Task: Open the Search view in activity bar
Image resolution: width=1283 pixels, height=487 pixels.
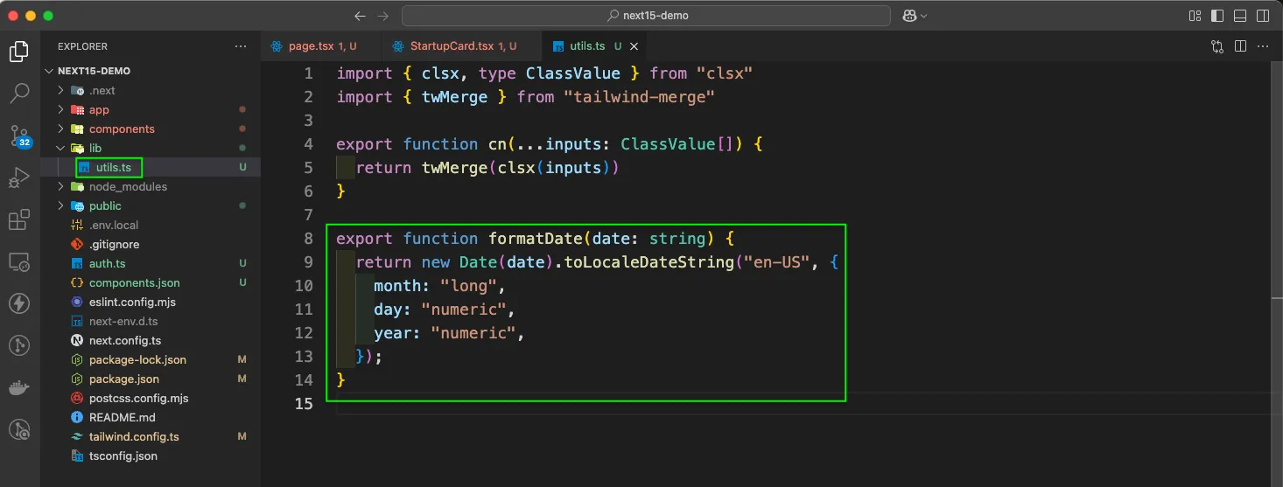Action: click(x=19, y=93)
